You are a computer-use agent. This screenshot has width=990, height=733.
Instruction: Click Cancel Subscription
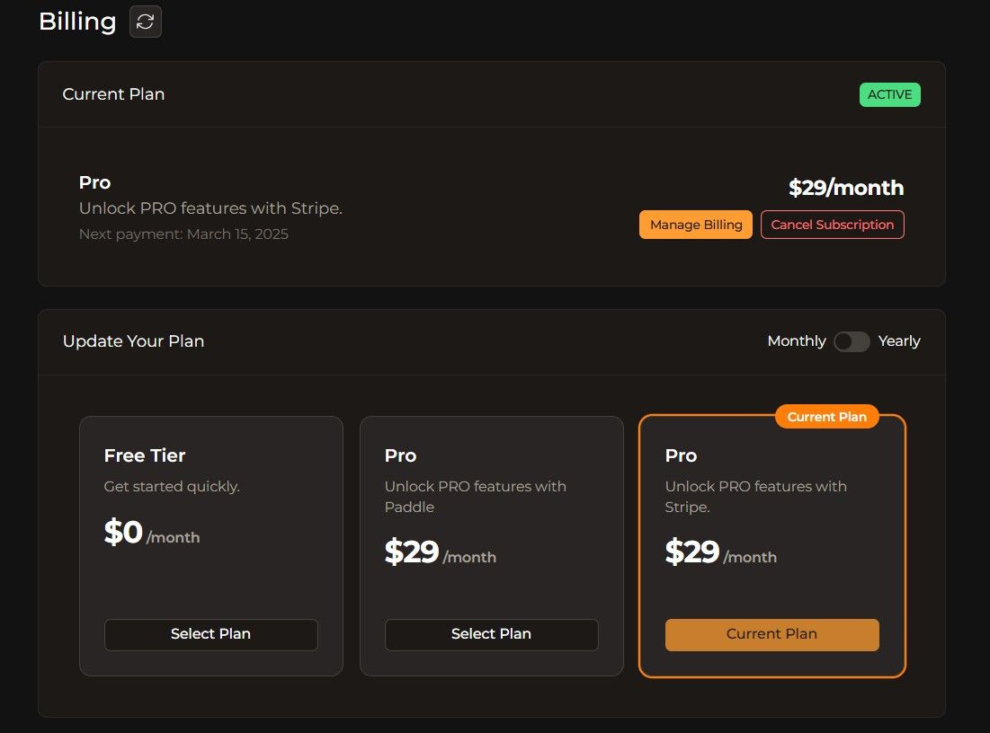click(832, 224)
